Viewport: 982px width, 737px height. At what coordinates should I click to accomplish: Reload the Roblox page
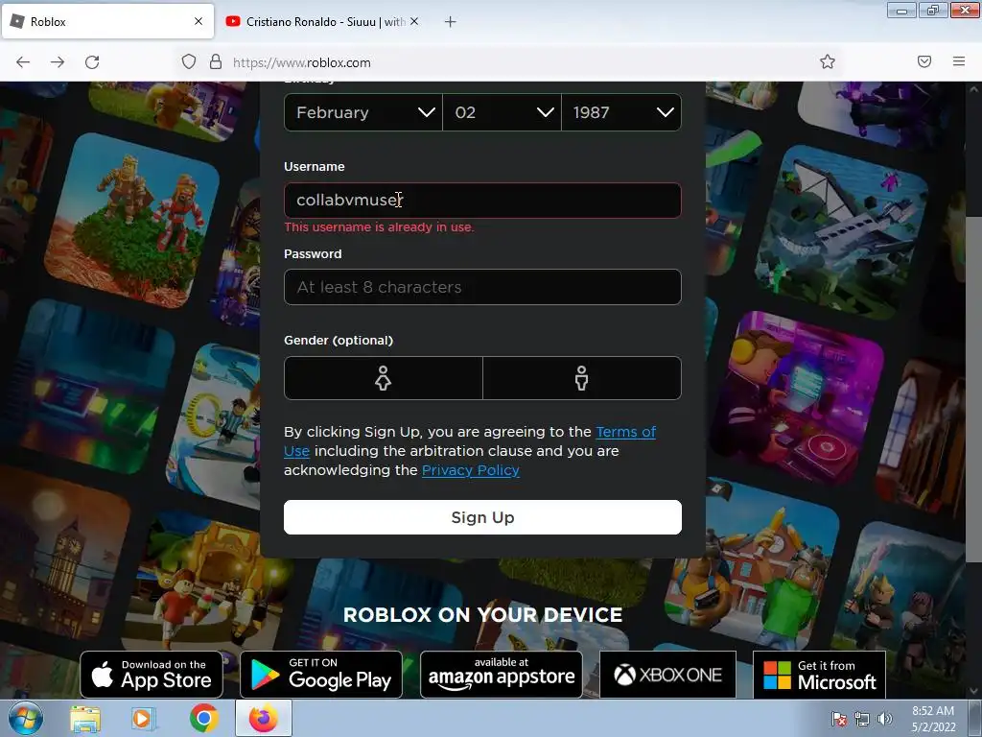coord(92,62)
